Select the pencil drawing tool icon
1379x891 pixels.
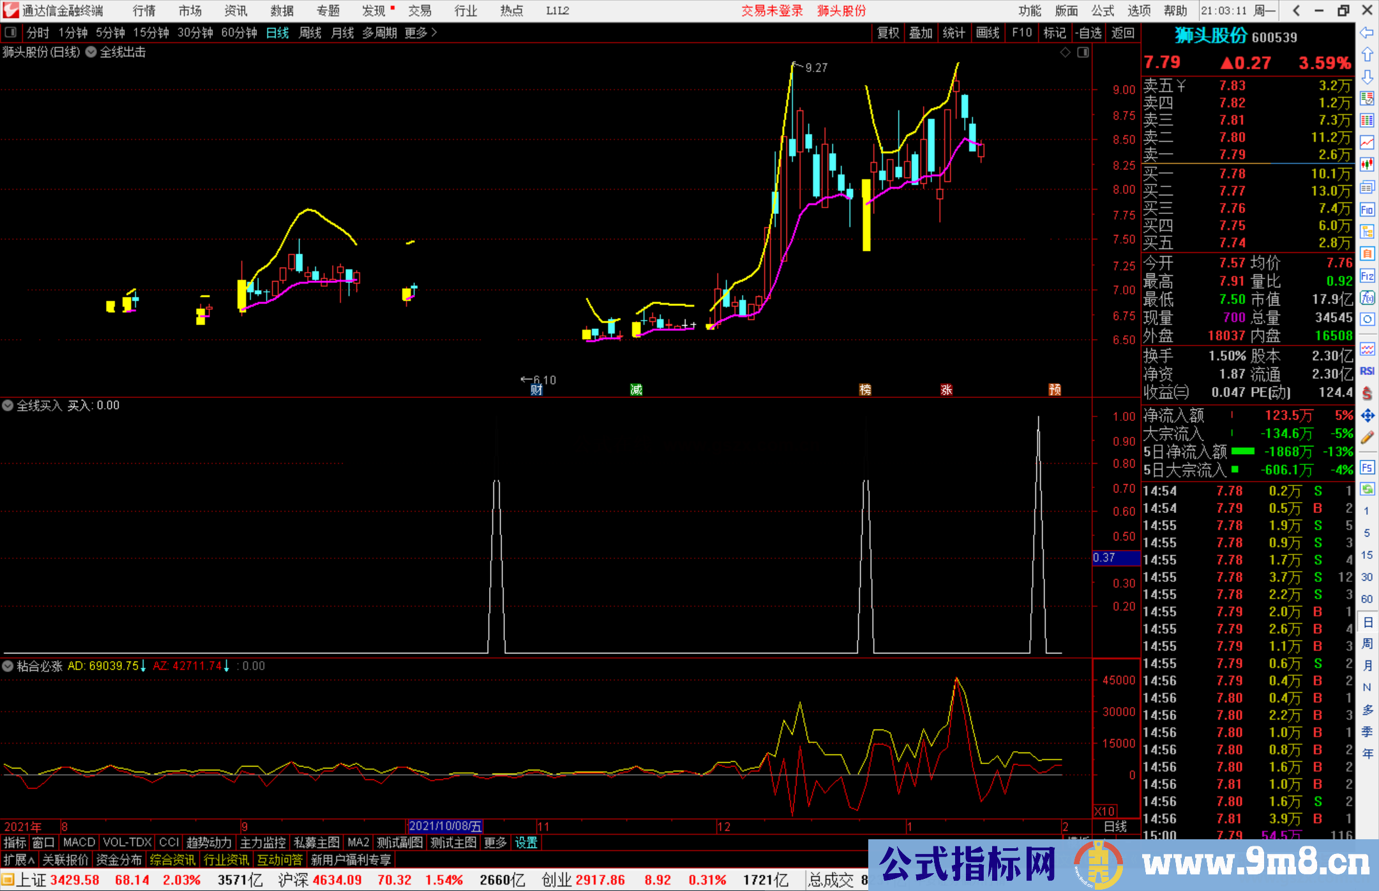pyautogui.click(x=1367, y=438)
